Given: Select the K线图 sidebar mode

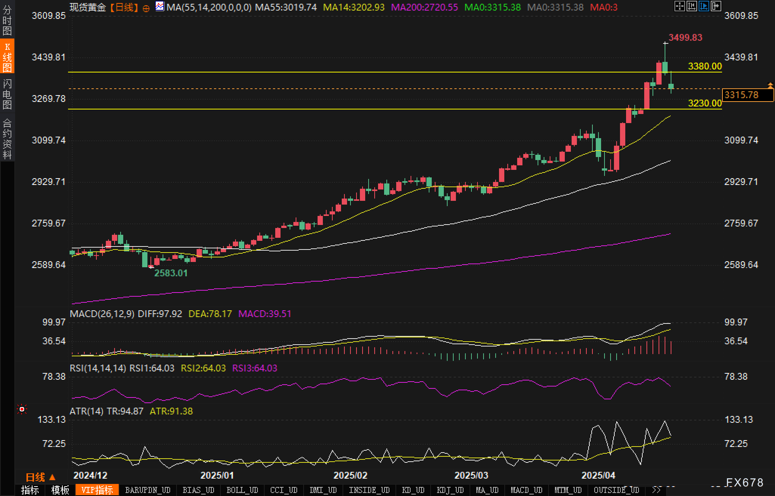Looking at the screenshot, I should point(7,57).
